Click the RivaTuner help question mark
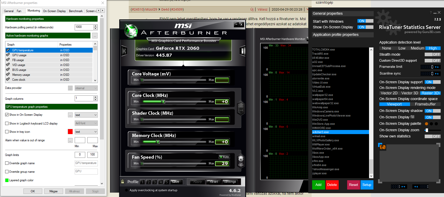The height and width of the screenshot is (197, 444). [x=431, y=12]
